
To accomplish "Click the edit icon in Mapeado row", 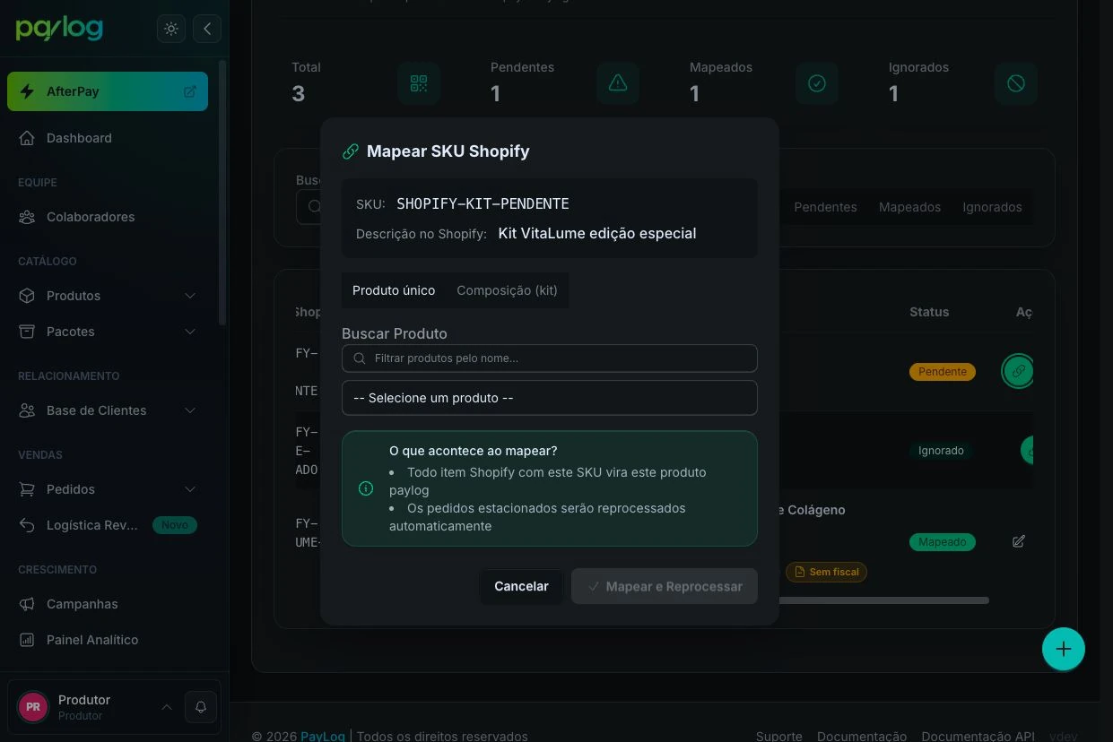I will (1019, 541).
